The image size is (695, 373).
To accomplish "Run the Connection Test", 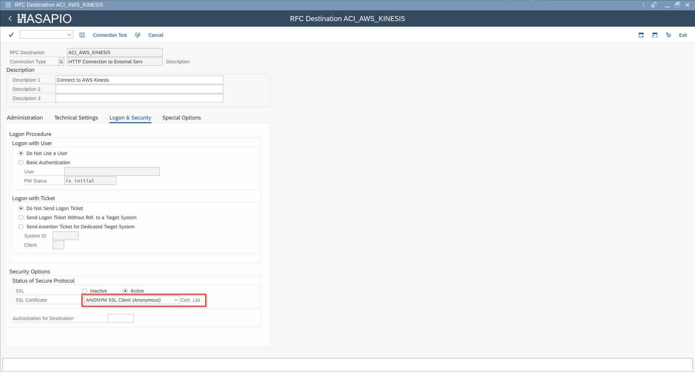I will pyautogui.click(x=110, y=35).
